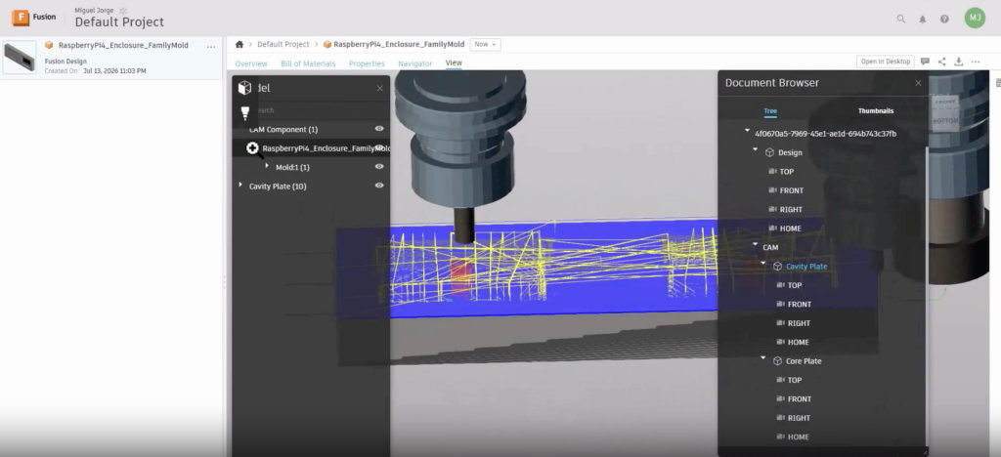The width and height of the screenshot is (1001, 457).
Task: Click the Open in Desktop button
Action: click(x=885, y=62)
